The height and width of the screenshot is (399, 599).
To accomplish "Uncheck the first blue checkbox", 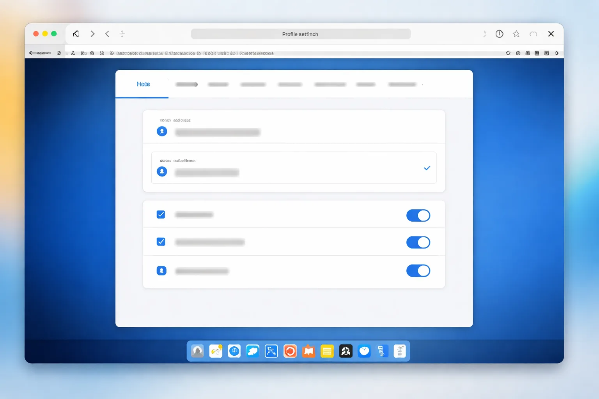I will tap(161, 215).
